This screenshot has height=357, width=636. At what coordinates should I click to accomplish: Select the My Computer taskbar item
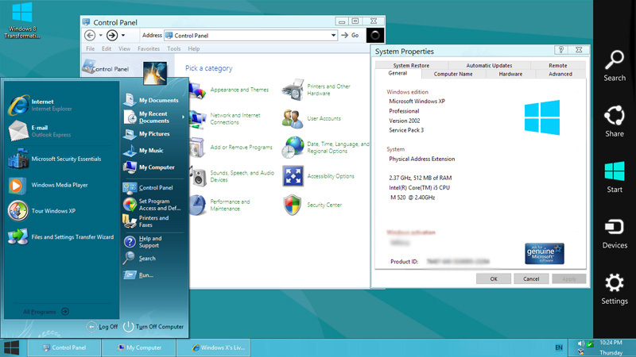(x=144, y=347)
